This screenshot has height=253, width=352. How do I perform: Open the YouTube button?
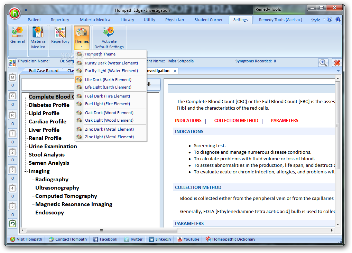(x=188, y=239)
